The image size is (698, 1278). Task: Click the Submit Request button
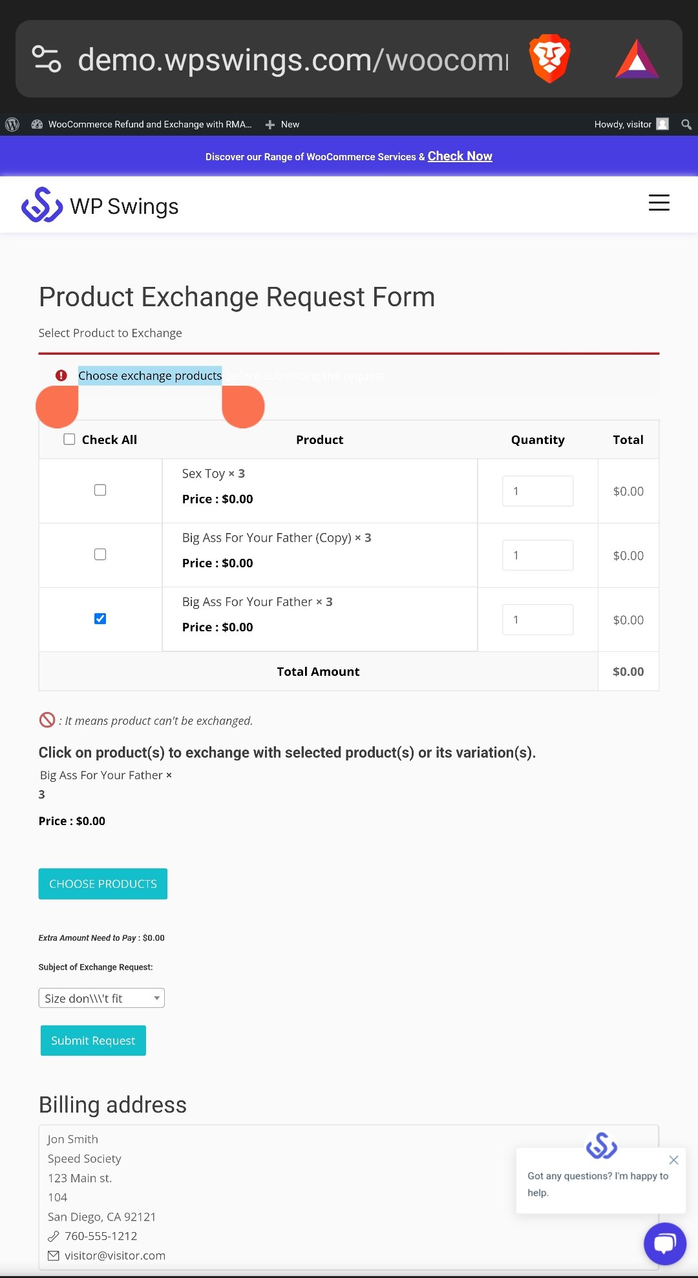[x=93, y=1040]
